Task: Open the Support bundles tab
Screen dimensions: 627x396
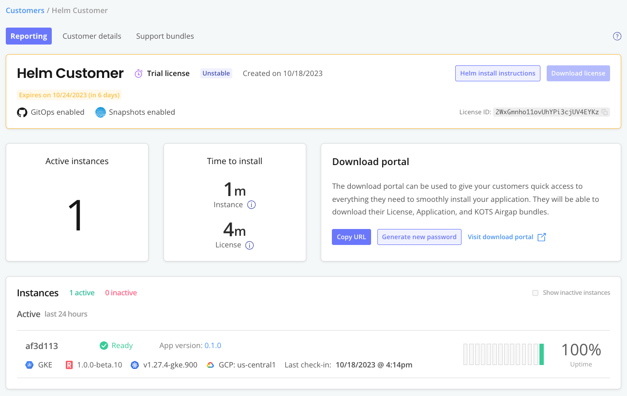Action: (164, 36)
